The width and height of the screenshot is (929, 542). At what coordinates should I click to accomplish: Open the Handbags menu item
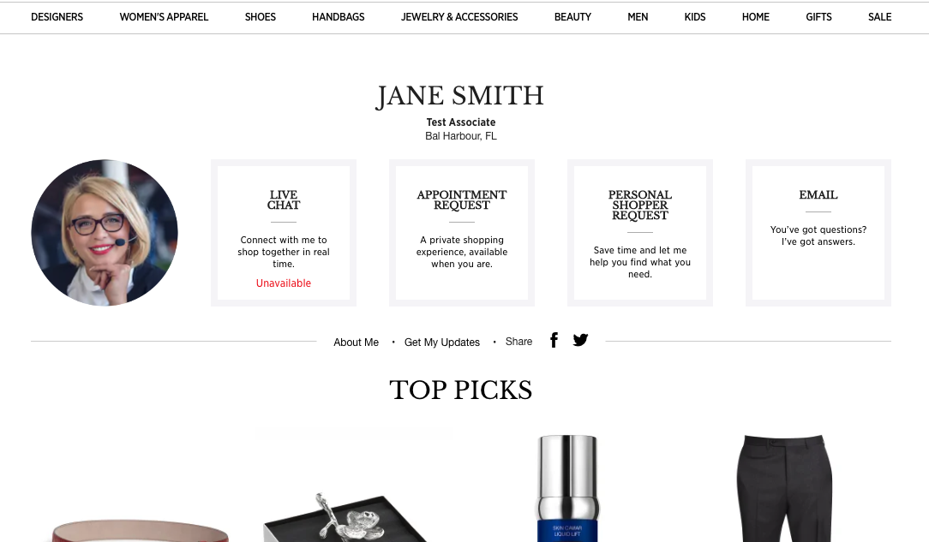click(339, 17)
